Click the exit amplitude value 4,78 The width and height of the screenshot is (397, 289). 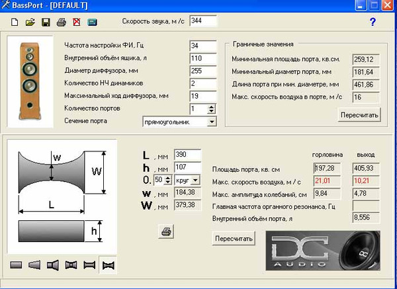tap(366, 194)
